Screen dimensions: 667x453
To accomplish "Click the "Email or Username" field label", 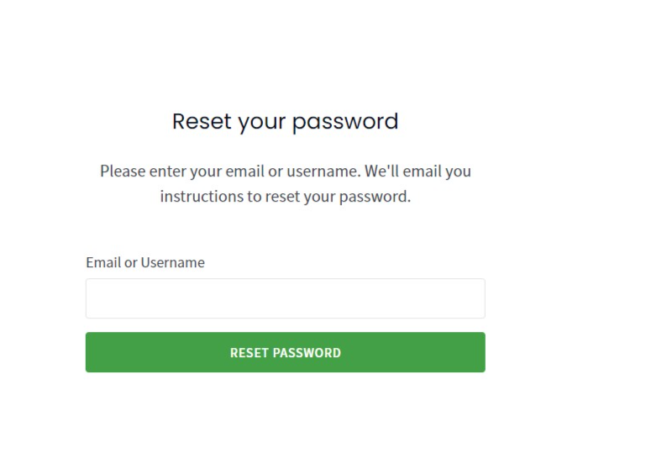I will point(144,262).
